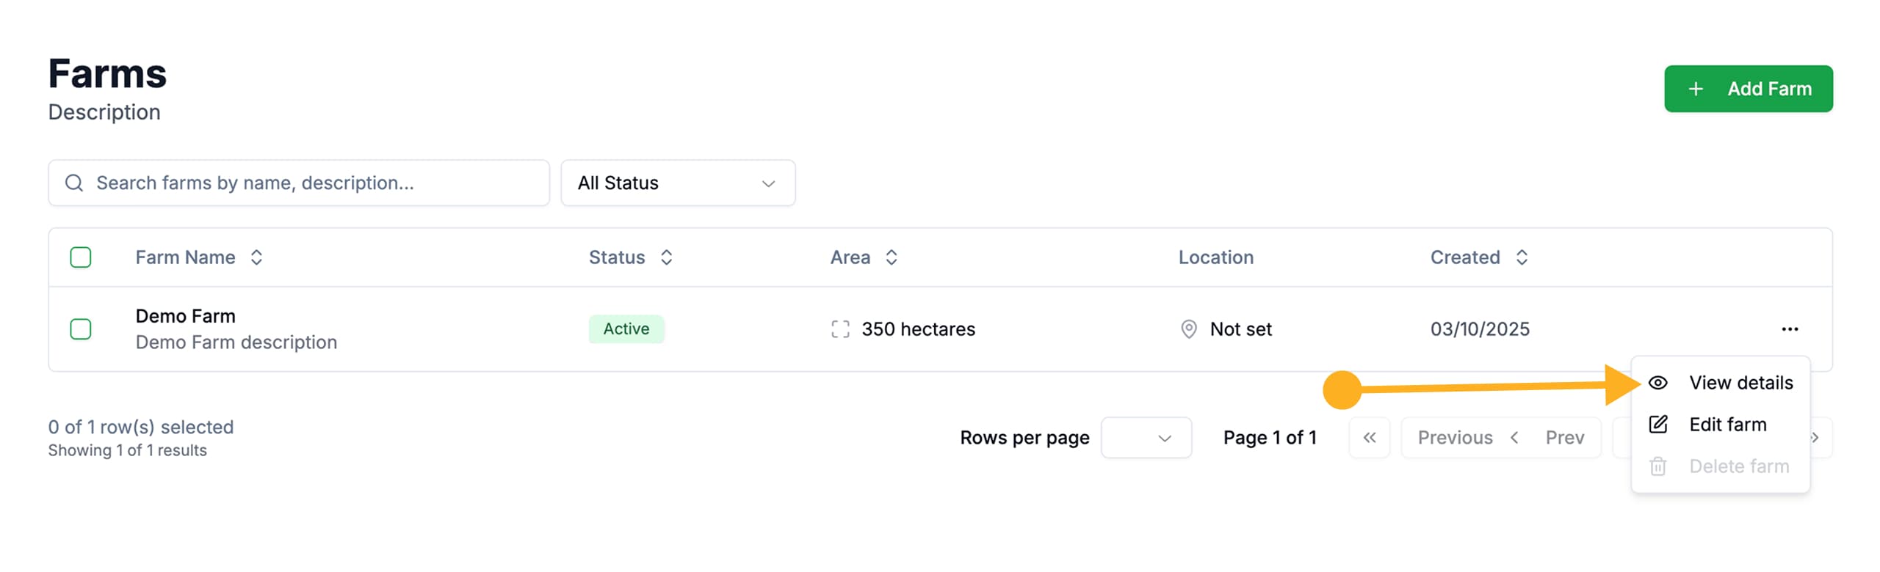The image size is (1880, 572).
Task: Click the trash icon beside Delete farm
Action: (1657, 466)
